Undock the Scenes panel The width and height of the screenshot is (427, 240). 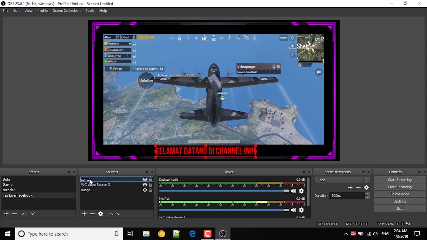pos(69,172)
